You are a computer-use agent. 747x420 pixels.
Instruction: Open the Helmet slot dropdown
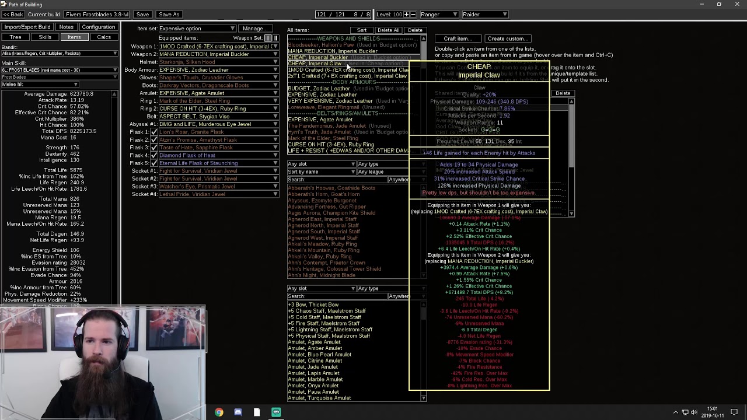[218, 62]
